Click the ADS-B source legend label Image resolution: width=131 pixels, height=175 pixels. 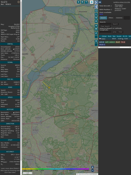point(102,42)
